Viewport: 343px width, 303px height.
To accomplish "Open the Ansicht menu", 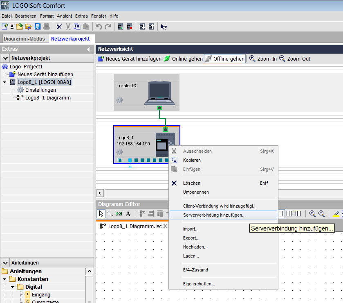I will 64,16.
